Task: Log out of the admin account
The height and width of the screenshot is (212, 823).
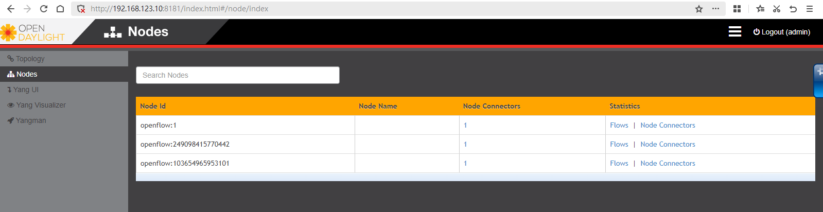Action: 782,32
